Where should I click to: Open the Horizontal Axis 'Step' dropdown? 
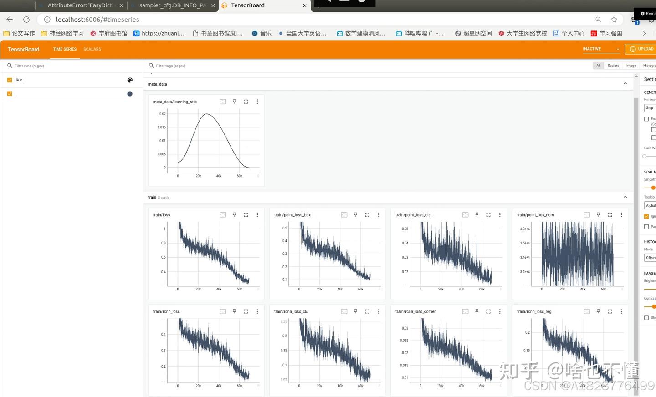tap(650, 108)
